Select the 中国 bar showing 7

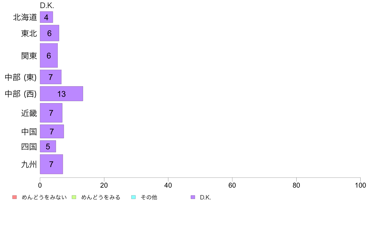pos(52,131)
